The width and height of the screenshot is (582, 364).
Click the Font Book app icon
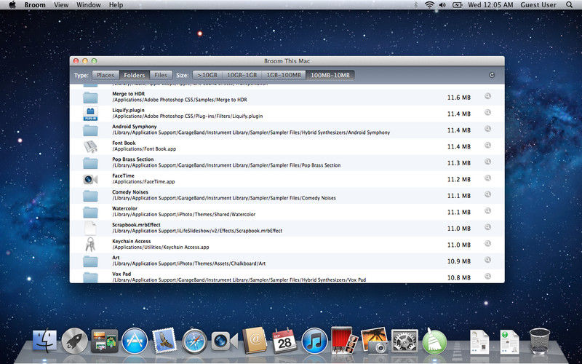point(90,146)
